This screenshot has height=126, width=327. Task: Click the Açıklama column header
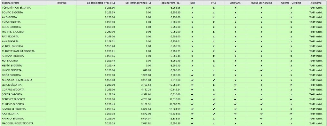[316, 3]
